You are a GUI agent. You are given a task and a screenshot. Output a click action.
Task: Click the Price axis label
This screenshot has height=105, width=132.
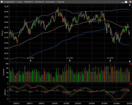2,33
